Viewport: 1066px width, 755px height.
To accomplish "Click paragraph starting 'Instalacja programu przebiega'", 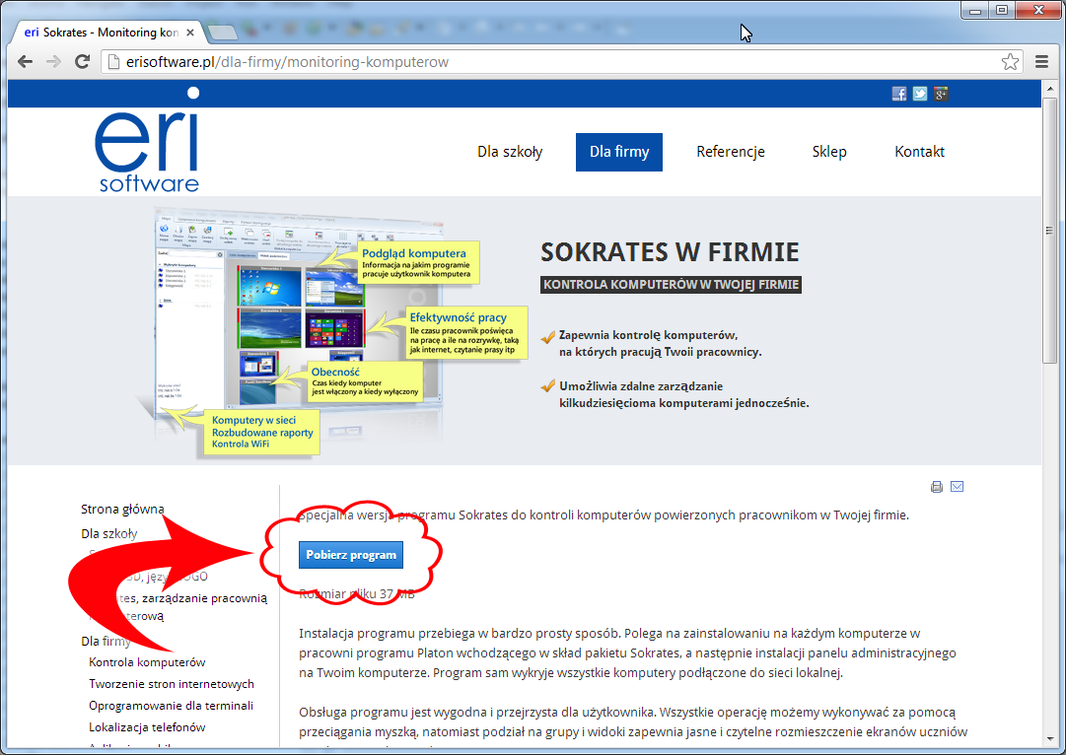I will tap(627, 653).
